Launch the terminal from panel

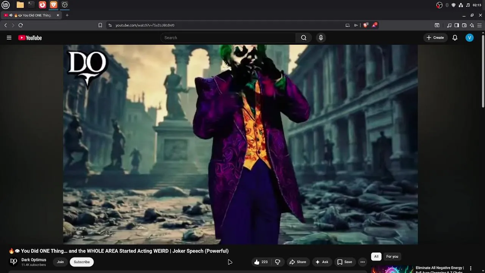click(31, 5)
